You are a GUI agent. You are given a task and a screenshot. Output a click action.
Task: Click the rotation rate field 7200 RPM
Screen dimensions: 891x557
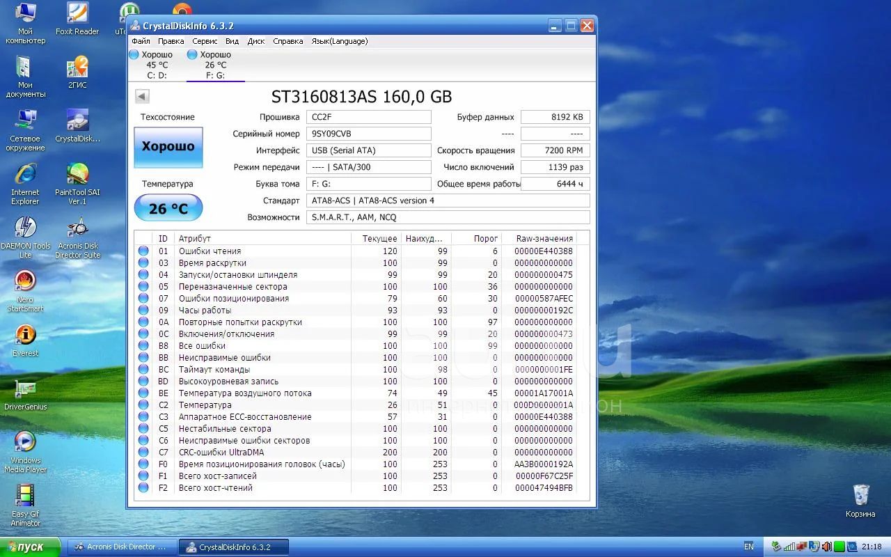pyautogui.click(x=555, y=150)
